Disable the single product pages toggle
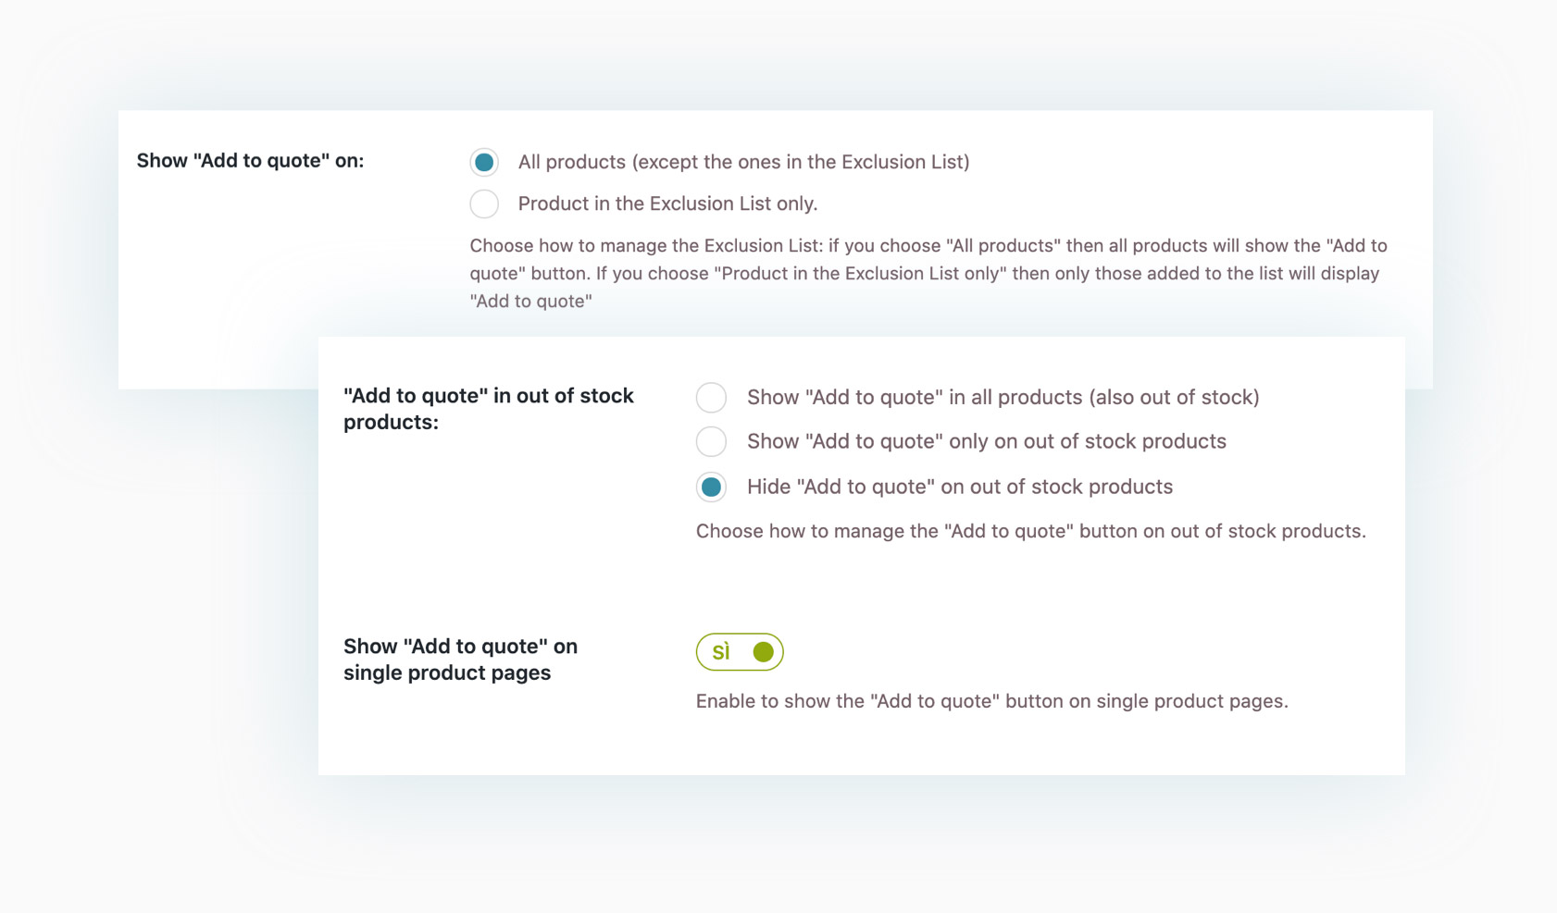Image resolution: width=1557 pixels, height=913 pixels. click(x=740, y=652)
